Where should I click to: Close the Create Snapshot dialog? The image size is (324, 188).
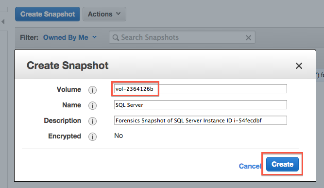299,66
